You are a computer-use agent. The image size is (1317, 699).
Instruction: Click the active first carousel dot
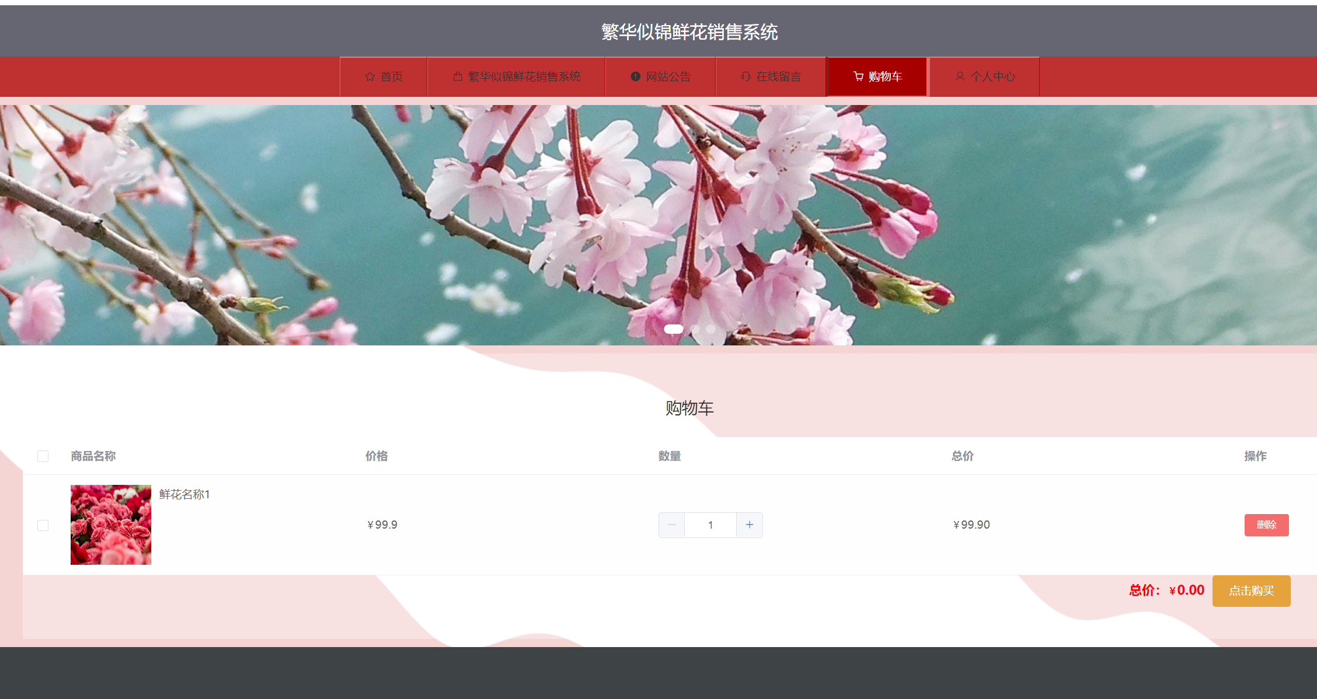pyautogui.click(x=673, y=329)
